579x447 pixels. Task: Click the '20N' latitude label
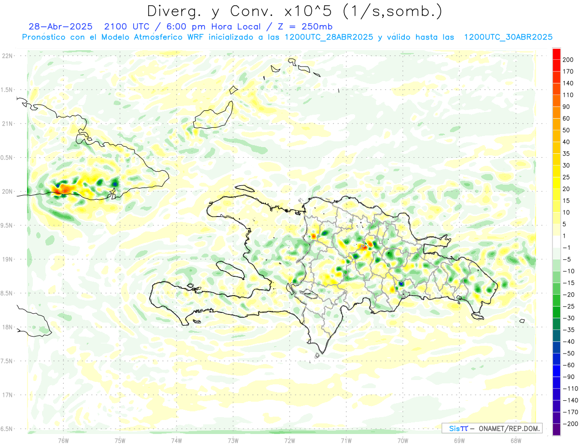[x=7, y=191]
